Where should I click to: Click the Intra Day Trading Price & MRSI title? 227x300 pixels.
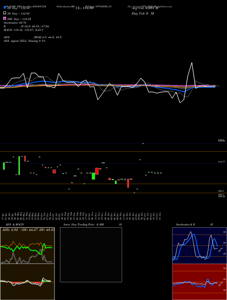click(93, 225)
